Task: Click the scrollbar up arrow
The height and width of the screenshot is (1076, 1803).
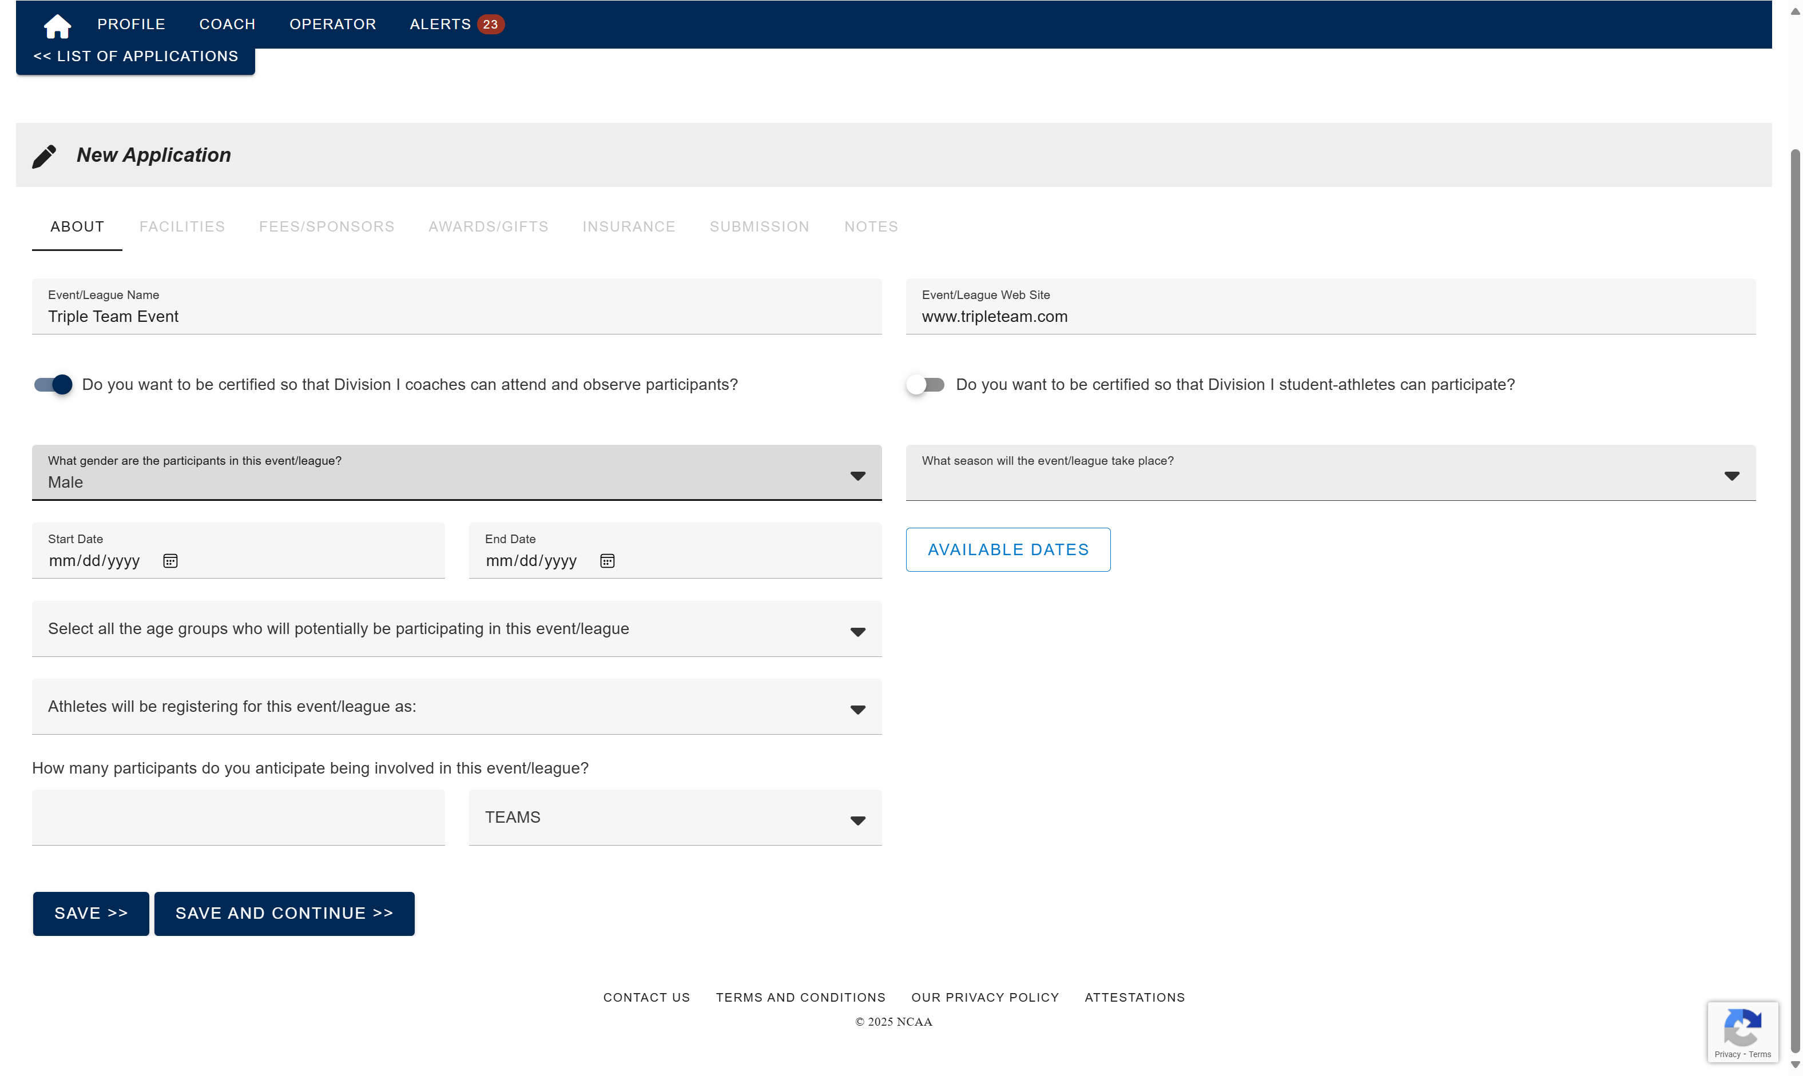Action: (x=1795, y=10)
